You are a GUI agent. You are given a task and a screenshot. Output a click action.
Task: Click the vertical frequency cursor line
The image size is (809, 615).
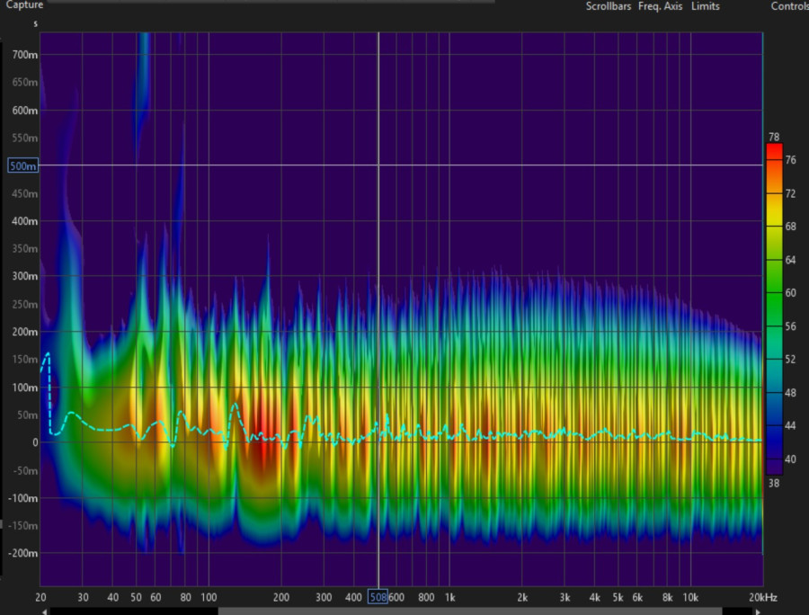pyautogui.click(x=378, y=309)
